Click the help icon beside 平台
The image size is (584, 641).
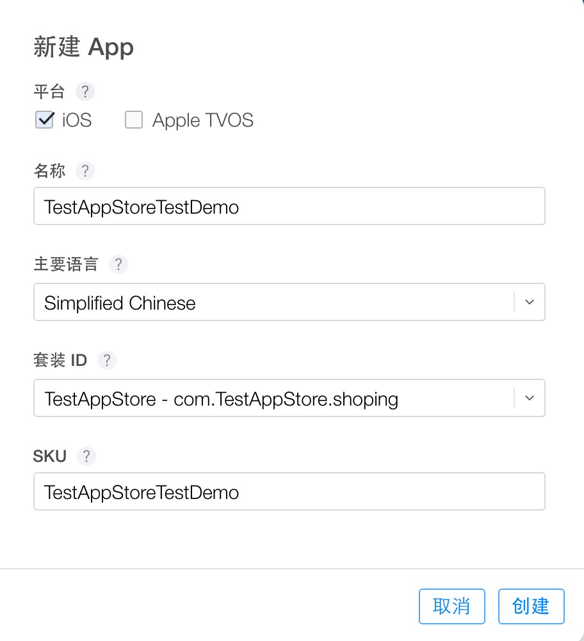tap(85, 91)
